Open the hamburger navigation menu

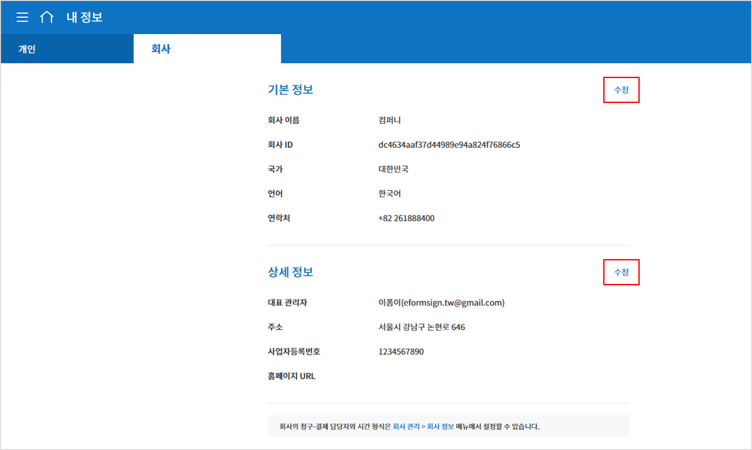pos(22,17)
